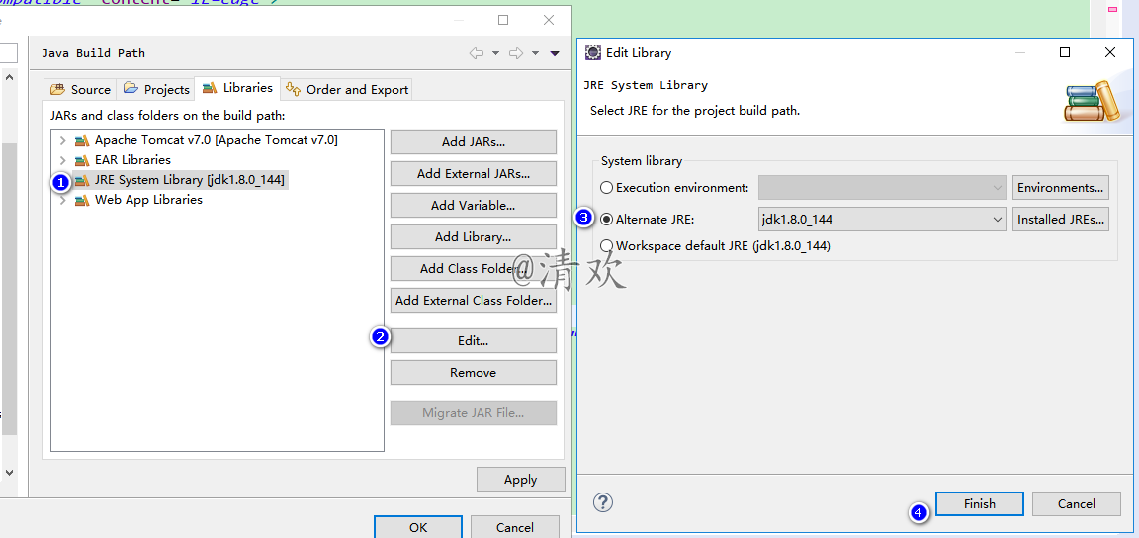Switch to the Libraries tab

click(237, 88)
